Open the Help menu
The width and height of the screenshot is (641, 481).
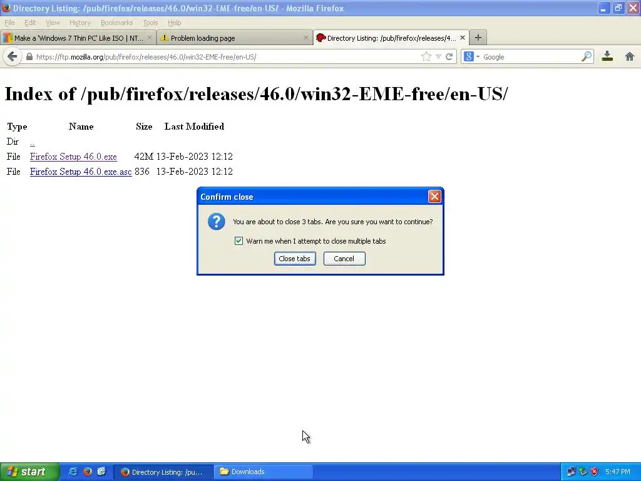pos(175,23)
